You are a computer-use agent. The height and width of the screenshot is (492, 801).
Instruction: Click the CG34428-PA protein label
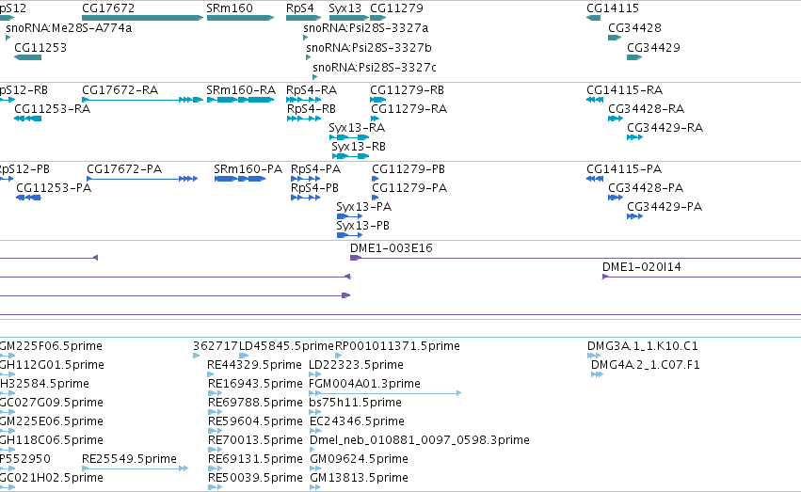pyautogui.click(x=646, y=188)
